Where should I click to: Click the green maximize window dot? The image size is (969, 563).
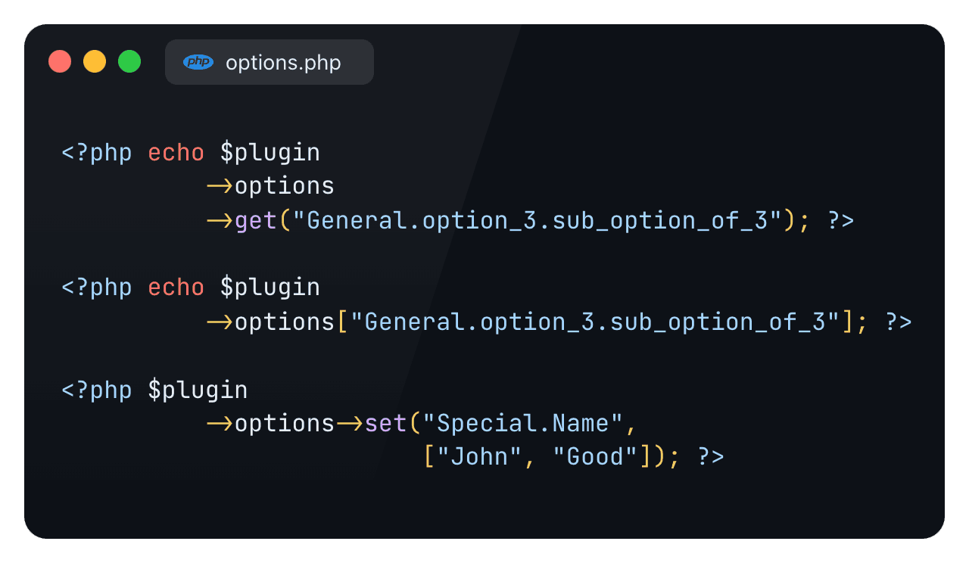point(129,61)
